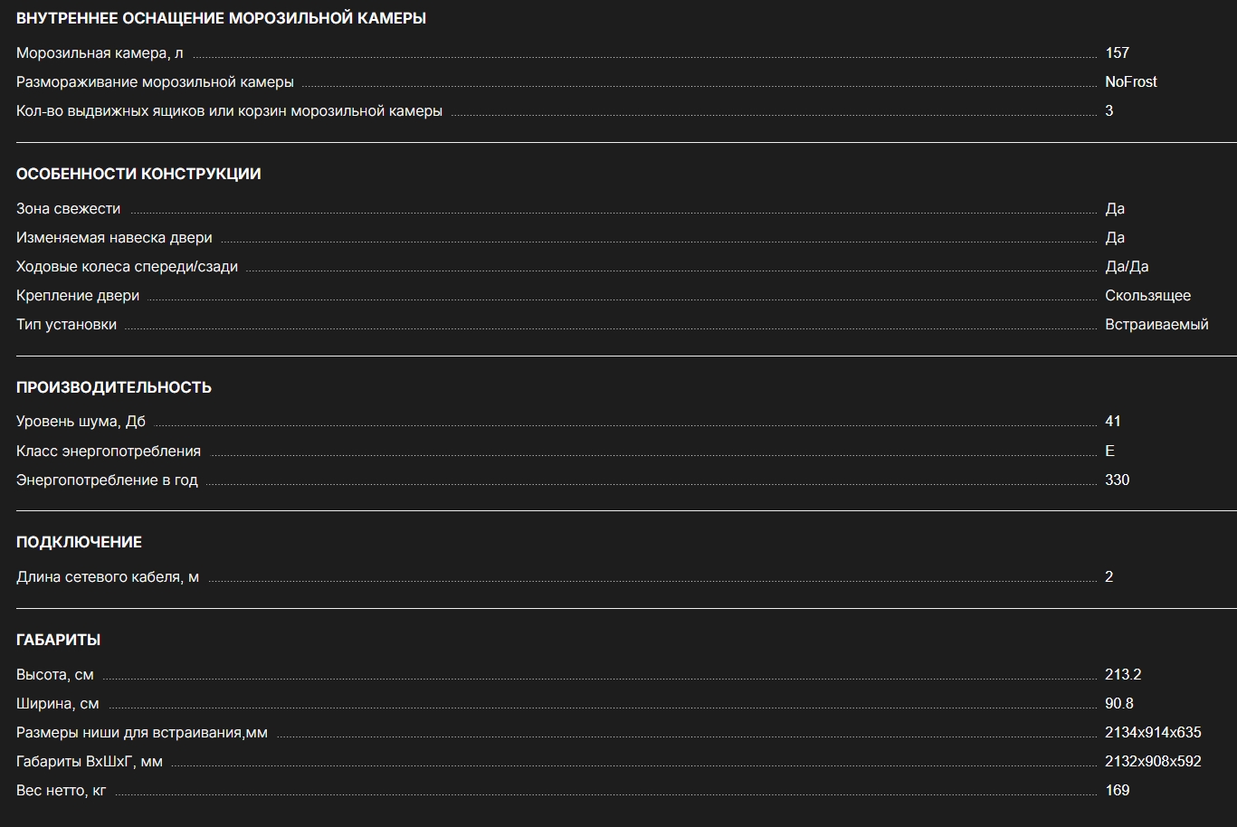The image size is (1237, 827).
Task: Click the 2134x914x635 niche size value
Action: (x=1153, y=733)
